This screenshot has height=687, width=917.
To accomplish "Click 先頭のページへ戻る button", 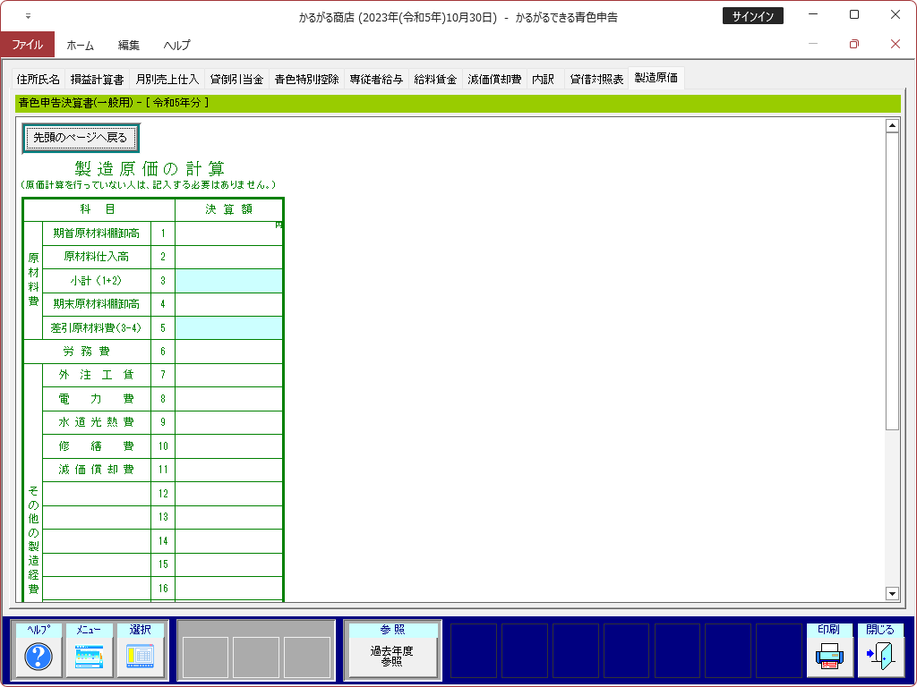I will pyautogui.click(x=81, y=138).
